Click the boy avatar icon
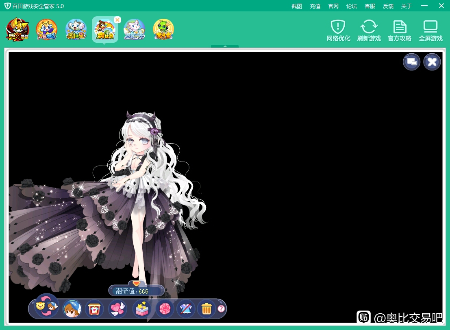 pos(72,309)
